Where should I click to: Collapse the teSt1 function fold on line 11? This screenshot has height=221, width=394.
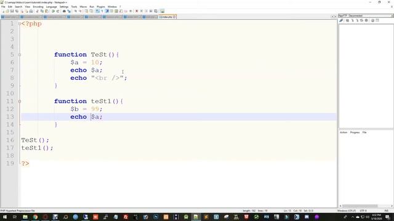pos(20,101)
